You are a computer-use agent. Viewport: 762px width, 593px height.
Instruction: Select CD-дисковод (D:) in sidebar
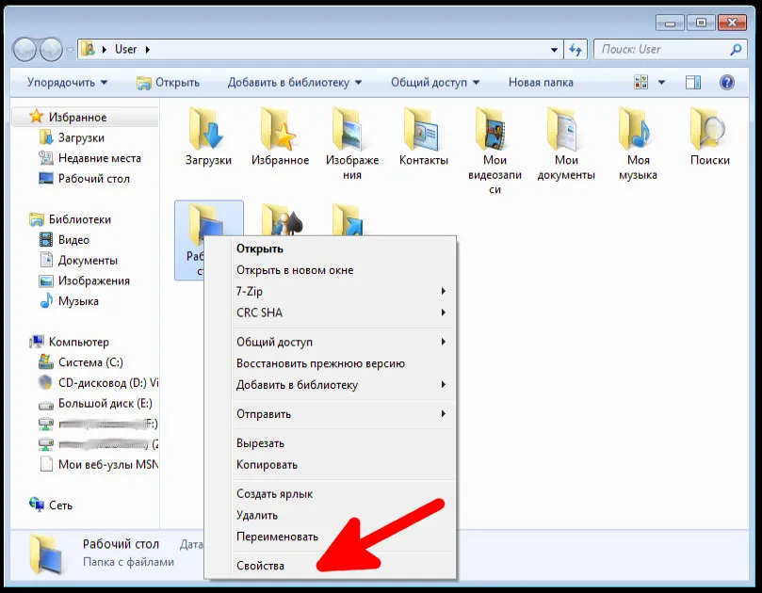pyautogui.click(x=98, y=383)
